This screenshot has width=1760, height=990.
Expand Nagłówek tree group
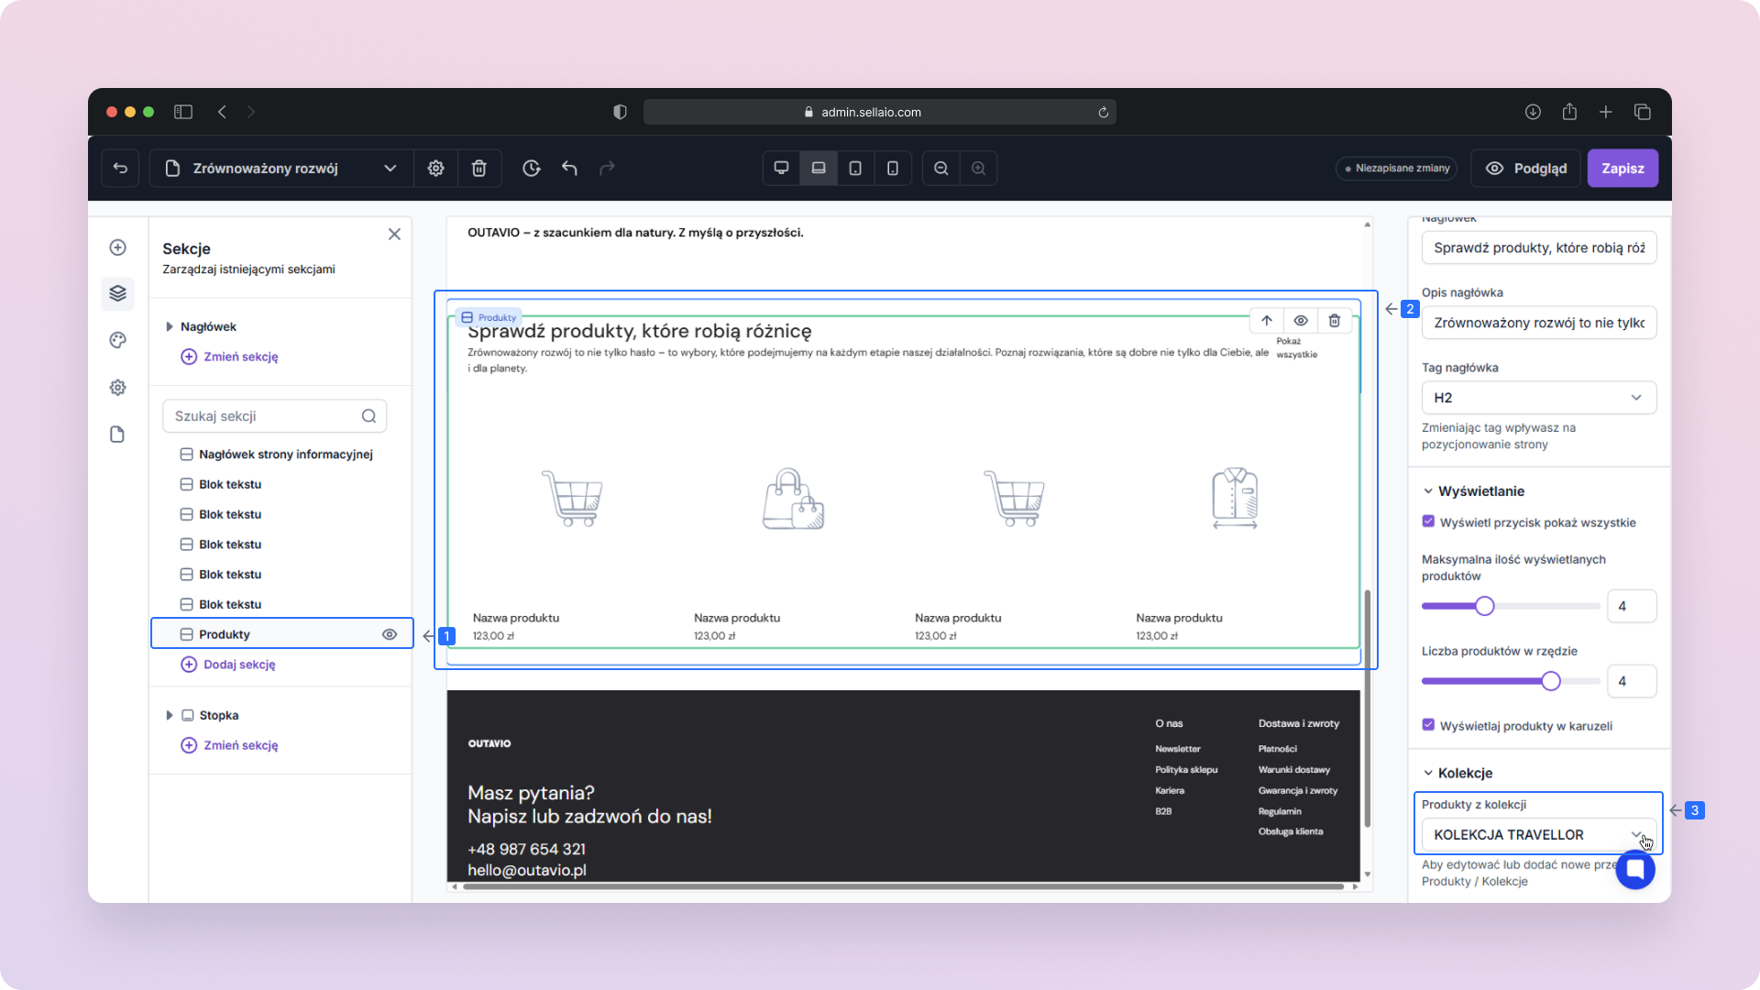pos(170,327)
